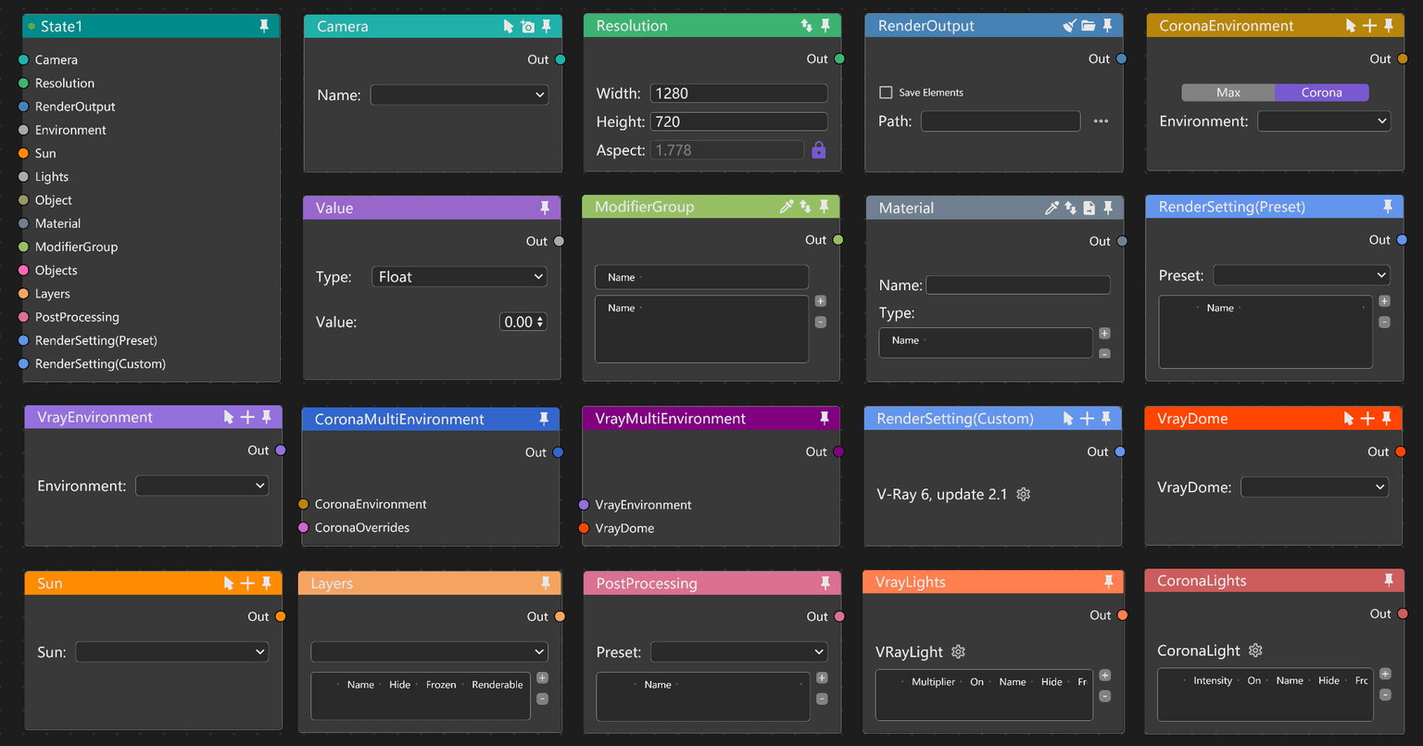The image size is (1423, 746).
Task: Click the browse ellipsis next to Path
Action: (1101, 121)
